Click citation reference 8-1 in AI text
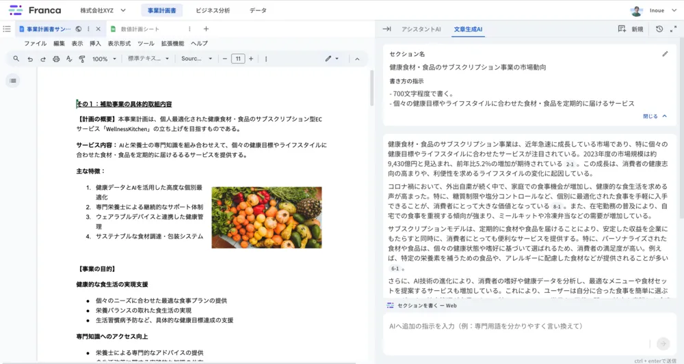Viewport: 684px width, 364px height. [x=557, y=207]
